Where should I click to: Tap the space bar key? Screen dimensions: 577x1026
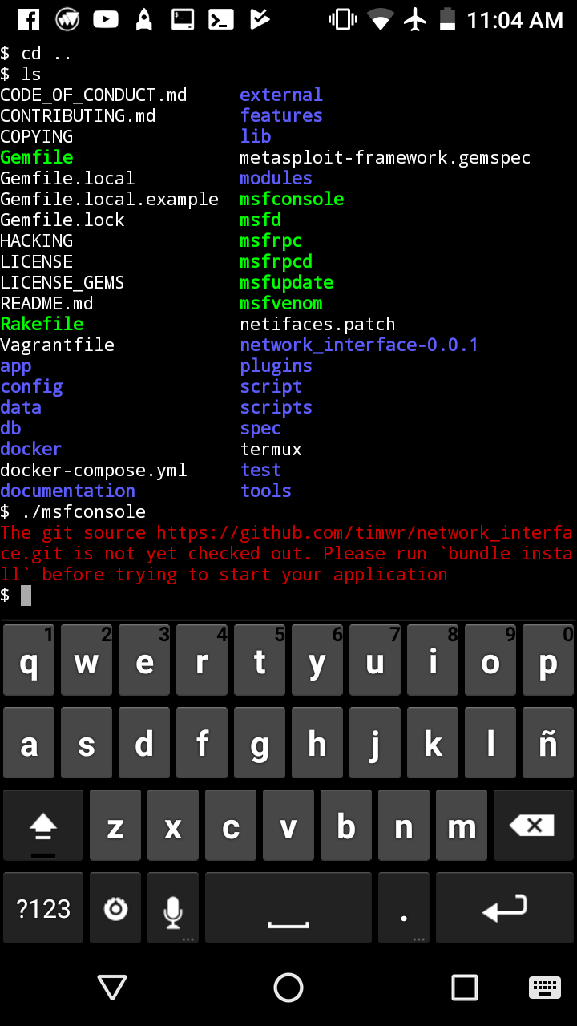tap(288, 909)
